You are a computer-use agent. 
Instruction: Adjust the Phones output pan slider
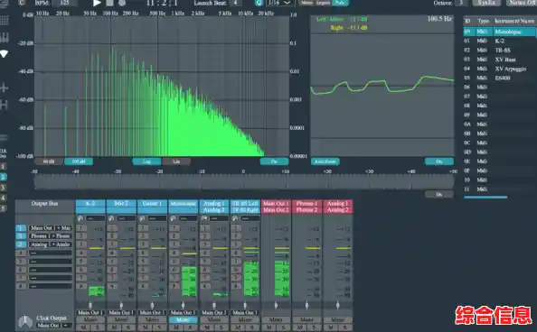(x=306, y=305)
